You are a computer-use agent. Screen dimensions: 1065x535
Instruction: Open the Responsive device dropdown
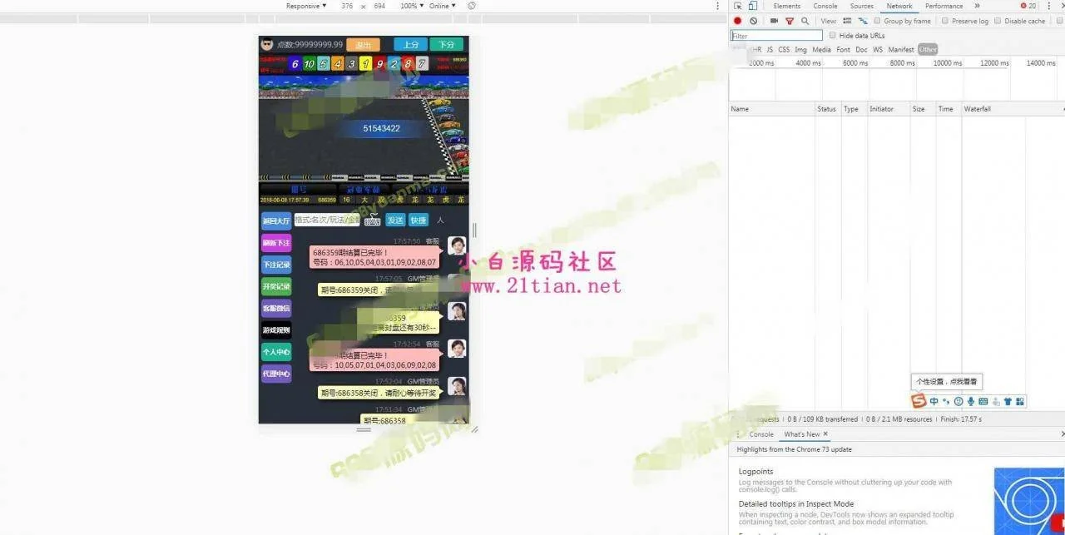pyautogui.click(x=305, y=6)
